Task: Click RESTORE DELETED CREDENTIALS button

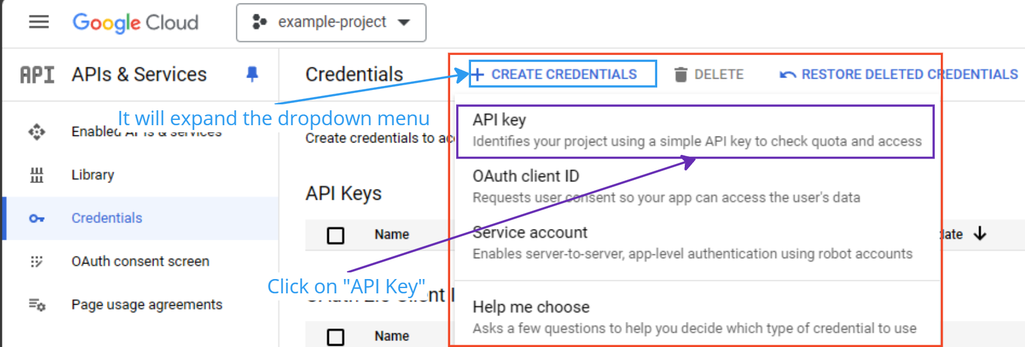Action: [x=898, y=75]
